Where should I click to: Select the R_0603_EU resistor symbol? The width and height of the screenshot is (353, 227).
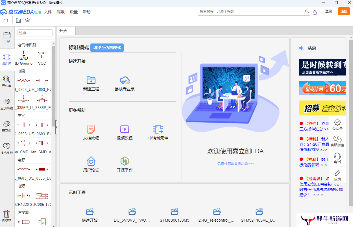tap(42, 84)
